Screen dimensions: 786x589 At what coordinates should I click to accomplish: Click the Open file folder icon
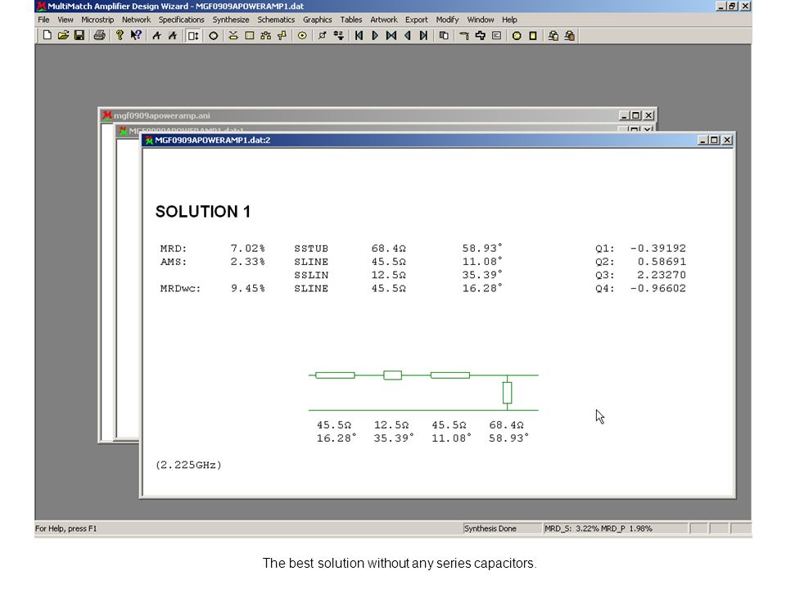pyautogui.click(x=63, y=35)
